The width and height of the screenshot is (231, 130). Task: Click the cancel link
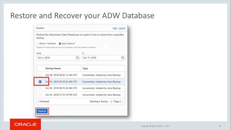(122, 28)
